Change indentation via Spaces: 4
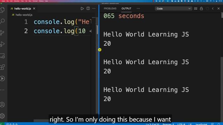Viewport: 223px width, 125px height. (x=168, y=124)
